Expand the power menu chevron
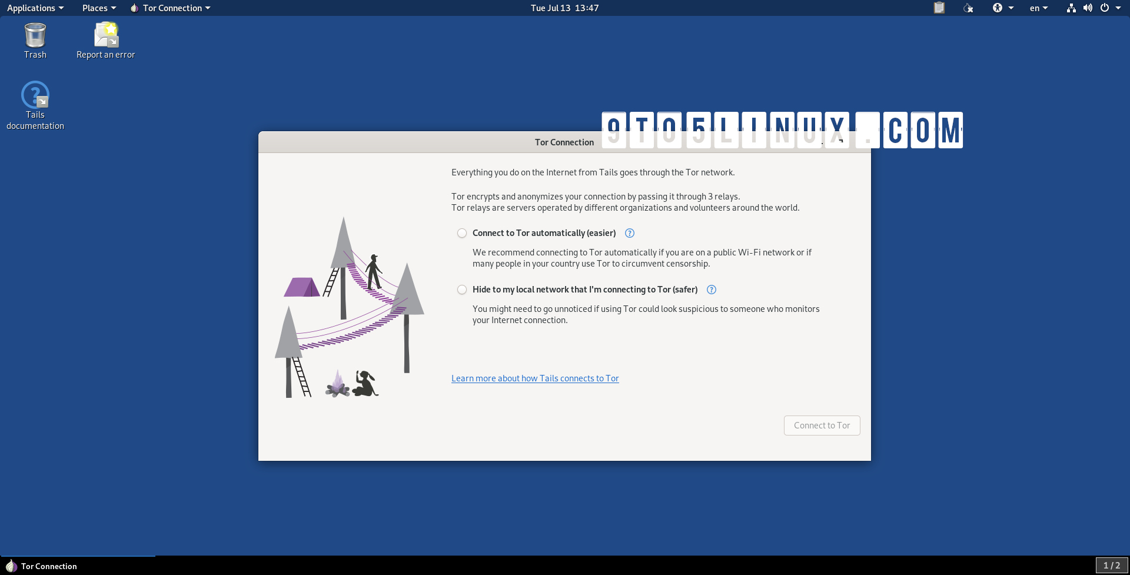The image size is (1130, 575). (1119, 8)
